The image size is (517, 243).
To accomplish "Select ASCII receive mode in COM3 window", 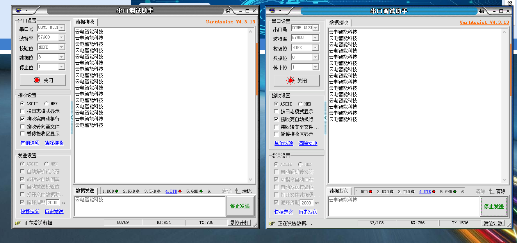I will click(22, 104).
